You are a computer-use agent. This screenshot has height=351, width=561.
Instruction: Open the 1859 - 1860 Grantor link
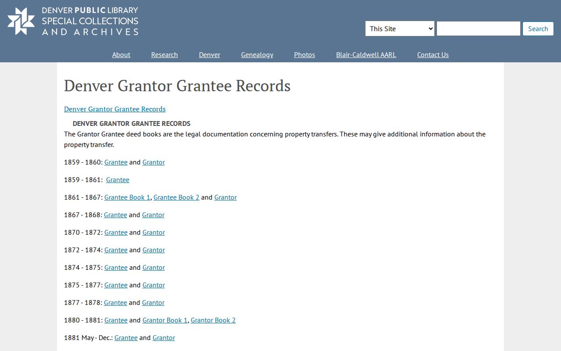(x=154, y=162)
